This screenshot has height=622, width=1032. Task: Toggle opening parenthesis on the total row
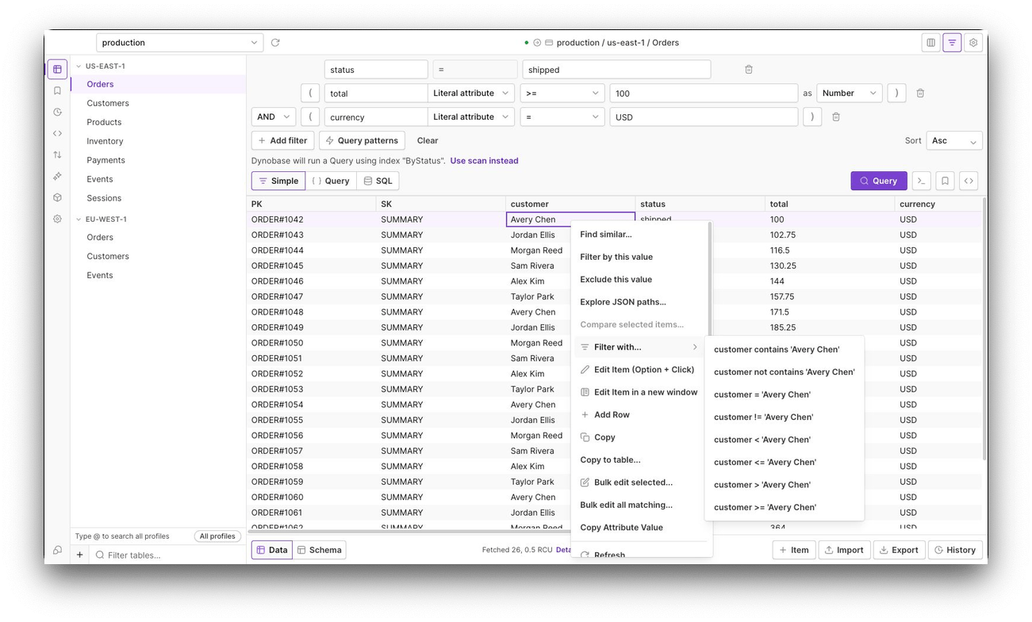tap(310, 93)
